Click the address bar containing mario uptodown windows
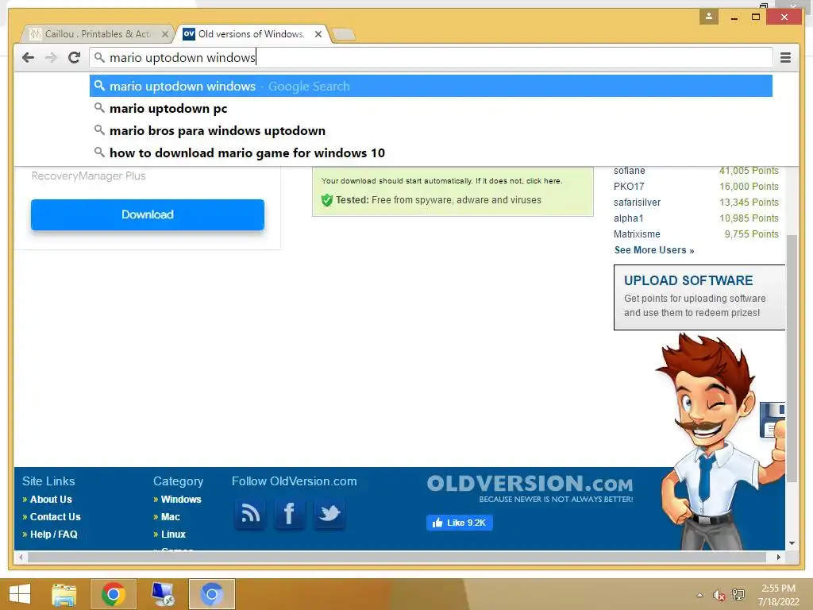 pos(431,57)
